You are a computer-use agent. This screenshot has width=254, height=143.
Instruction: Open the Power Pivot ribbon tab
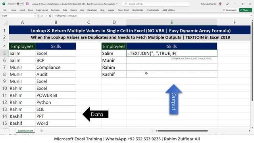[123, 10]
